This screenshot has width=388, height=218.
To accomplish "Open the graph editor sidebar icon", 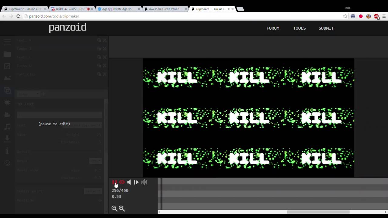I will (x=7, y=66).
